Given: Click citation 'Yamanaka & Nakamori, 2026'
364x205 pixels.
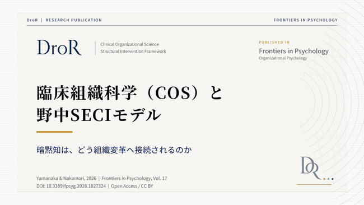Looking at the screenshot, I should point(66,178).
